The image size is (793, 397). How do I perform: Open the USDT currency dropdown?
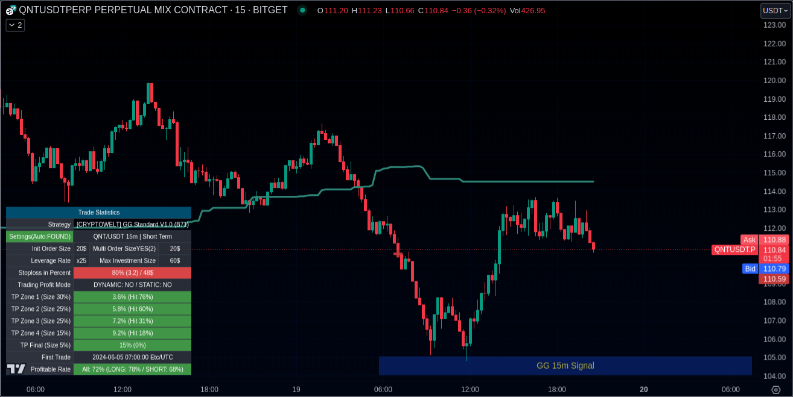775,10
